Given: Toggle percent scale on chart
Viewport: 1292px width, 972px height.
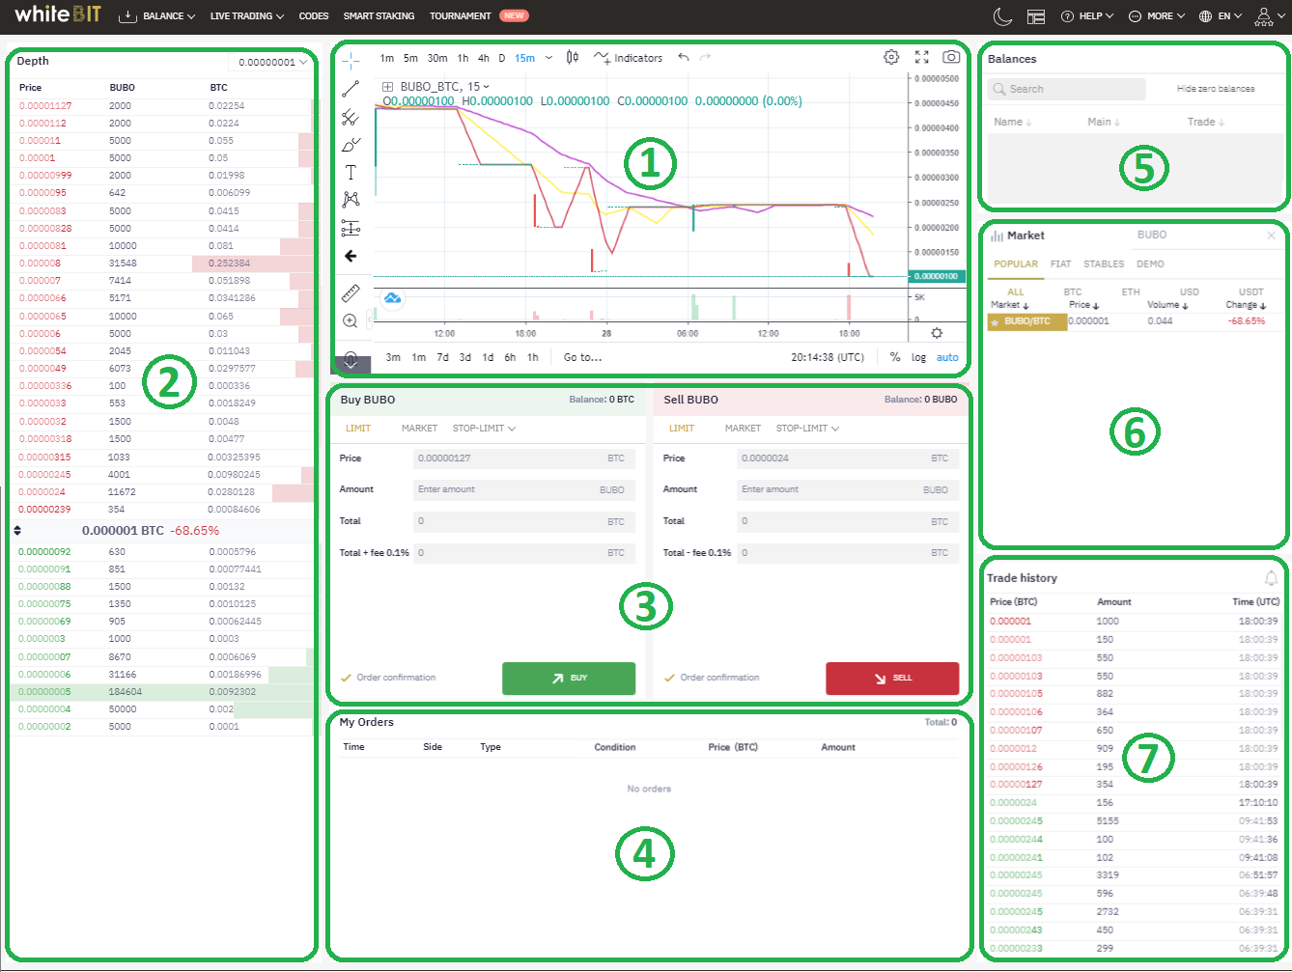Looking at the screenshot, I should point(895,357).
